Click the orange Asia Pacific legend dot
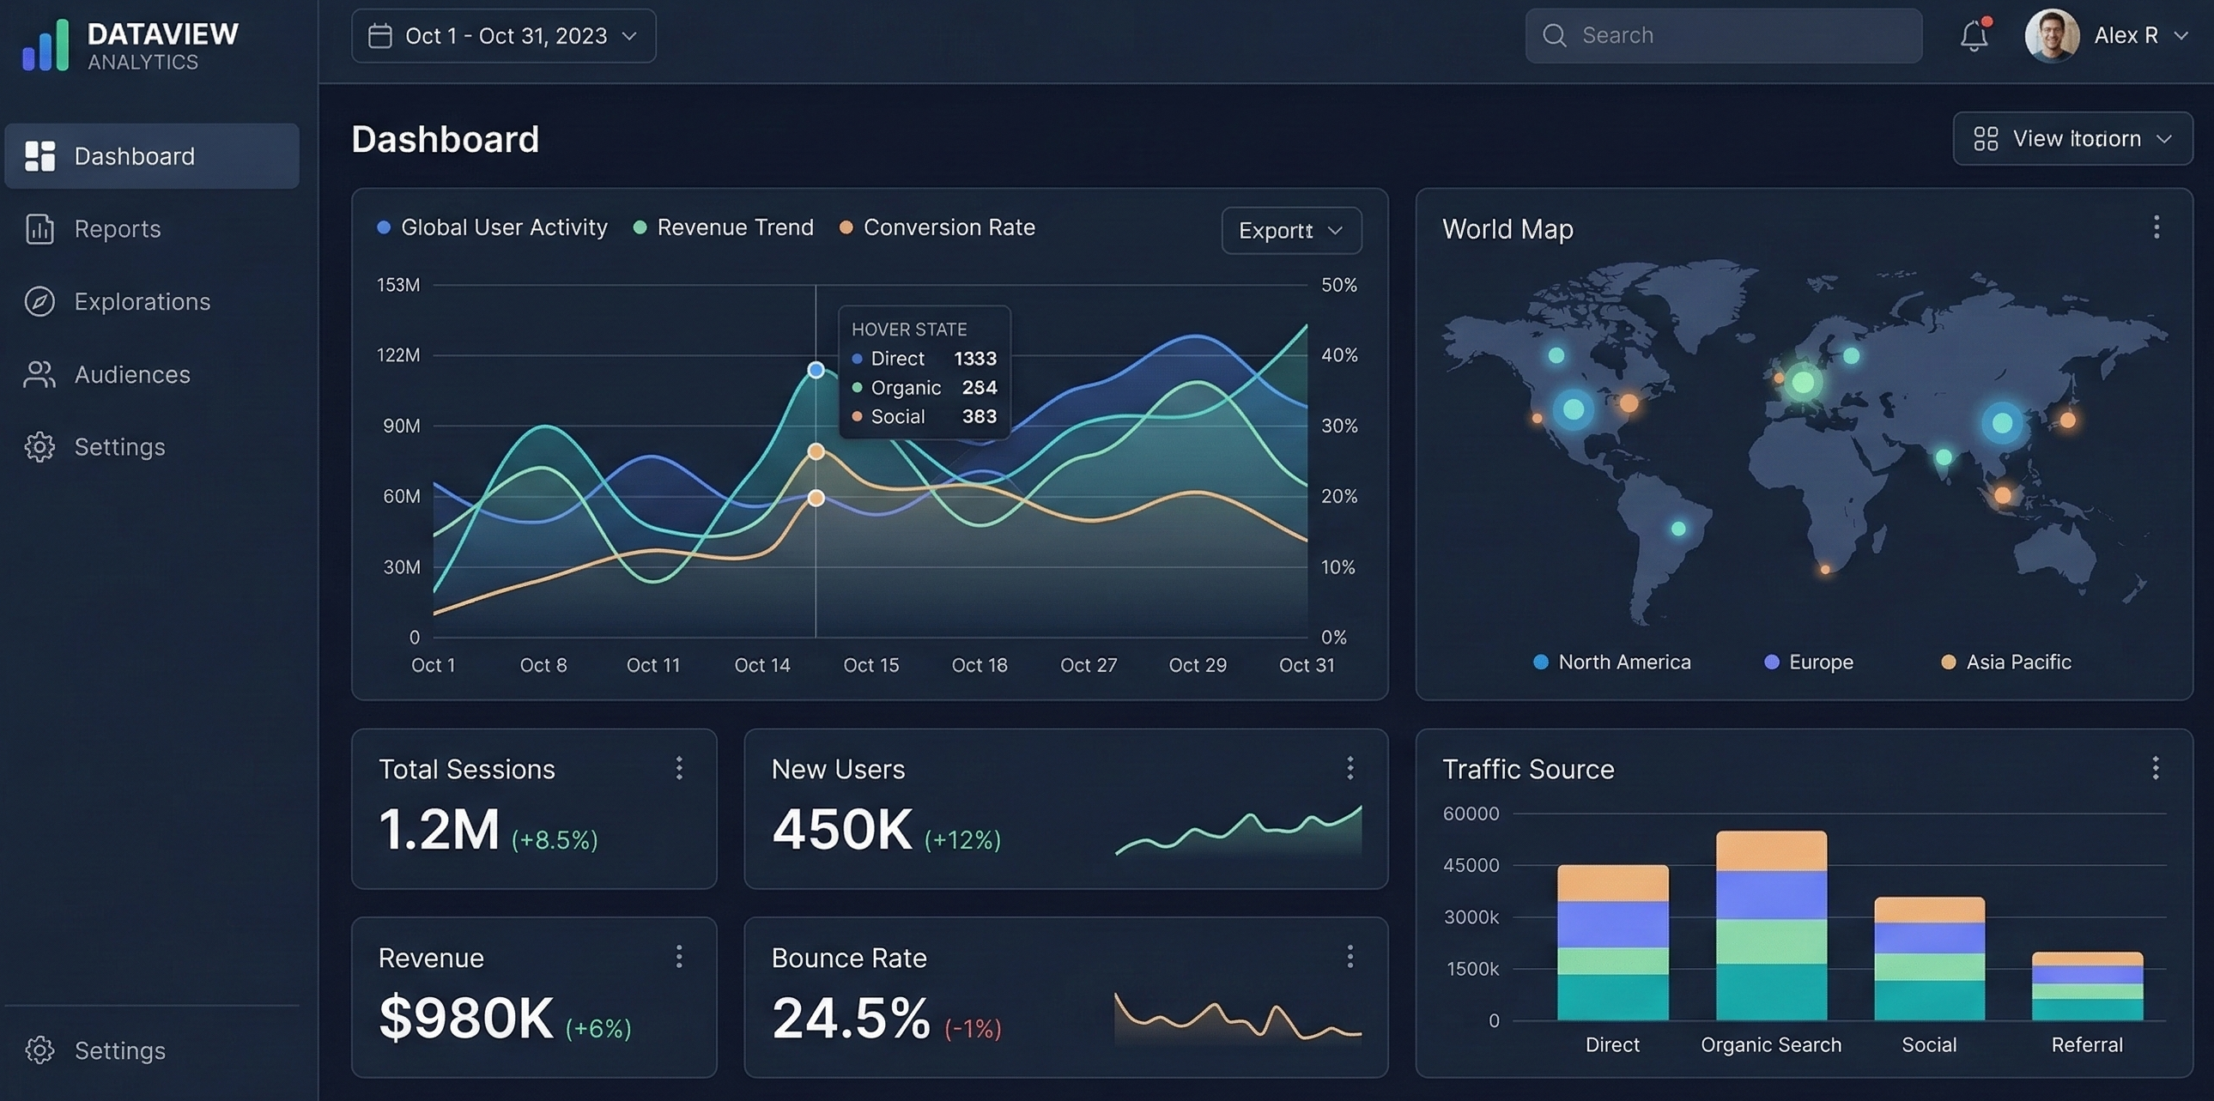2214x1101 pixels. pos(1948,662)
